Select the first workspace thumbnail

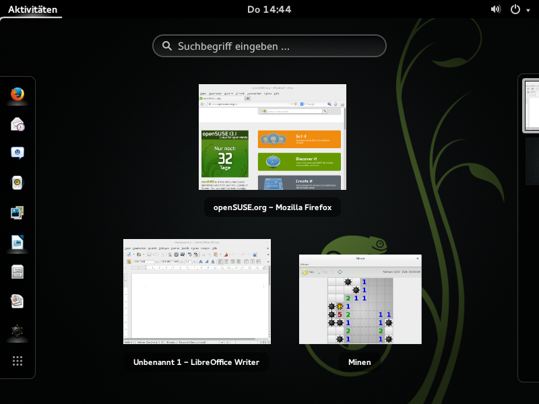tap(532, 106)
